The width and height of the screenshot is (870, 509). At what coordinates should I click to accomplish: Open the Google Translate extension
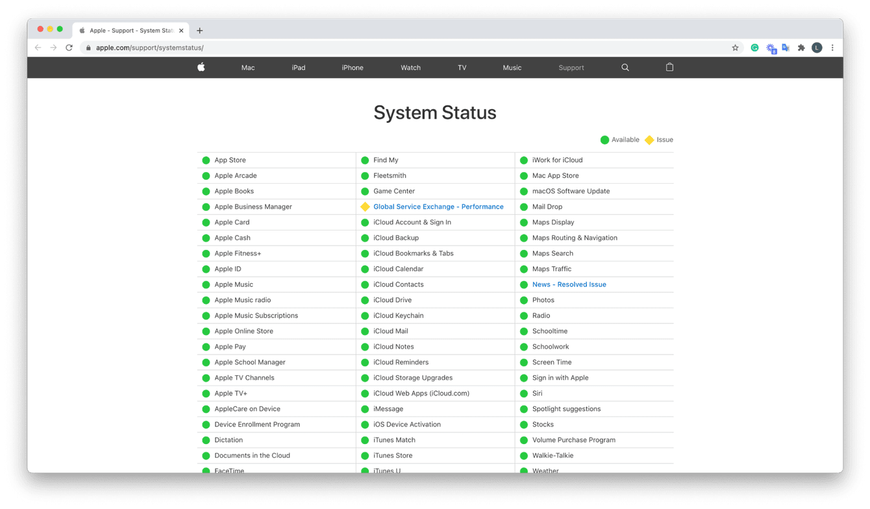click(786, 47)
